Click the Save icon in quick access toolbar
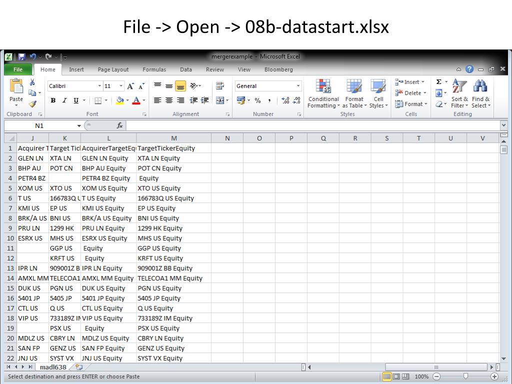The image size is (512, 384). point(22,57)
